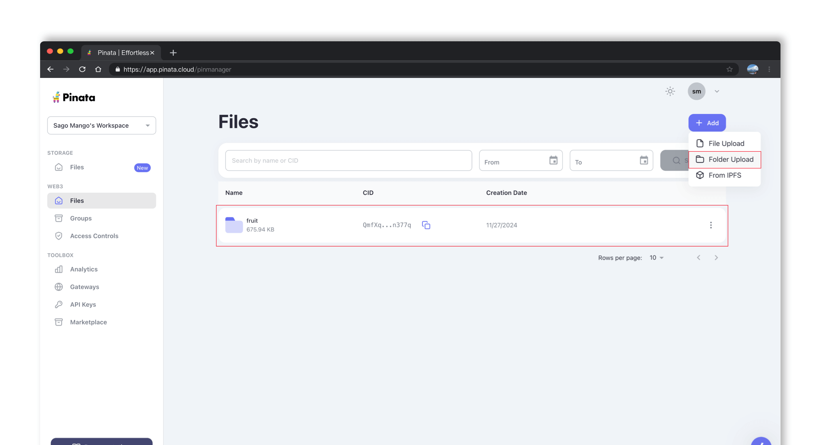Screen dimensions: 821x445
Task: Open the To date calendar picker
Action: [643, 161]
